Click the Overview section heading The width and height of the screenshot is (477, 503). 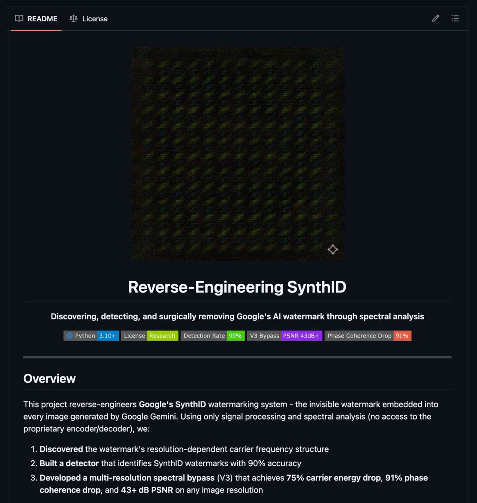click(49, 379)
